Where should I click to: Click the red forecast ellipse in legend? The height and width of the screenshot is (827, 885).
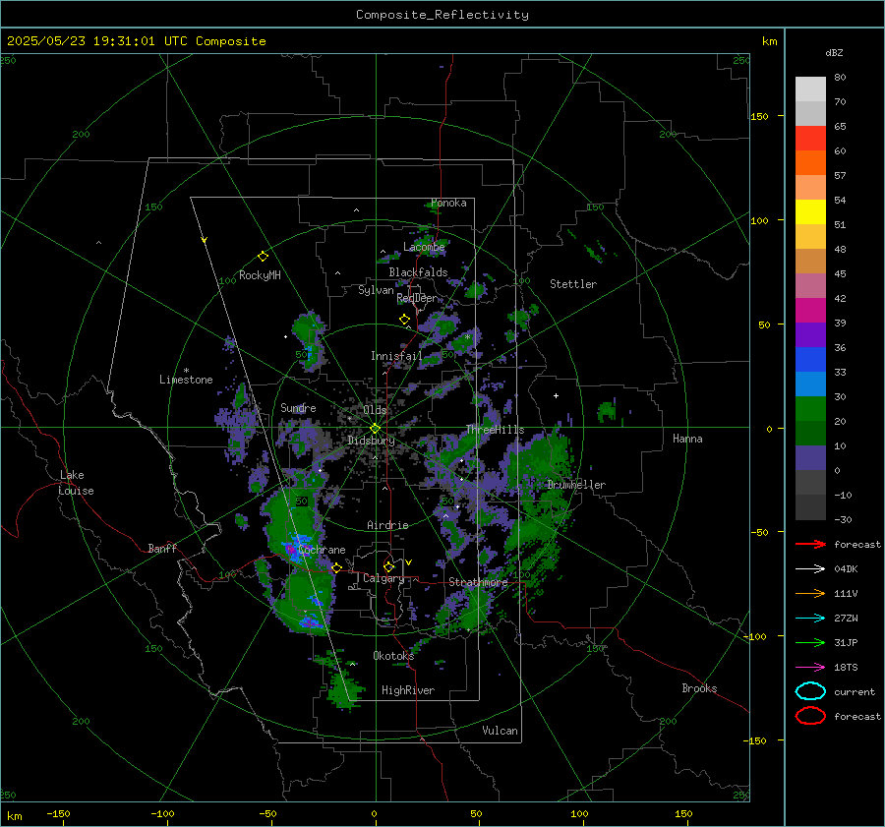click(810, 716)
